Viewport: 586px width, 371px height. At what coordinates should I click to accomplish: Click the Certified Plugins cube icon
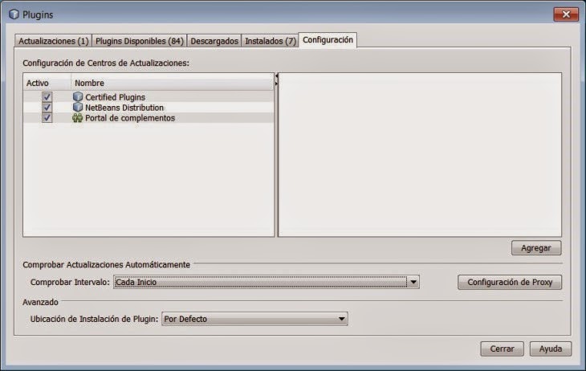tap(78, 97)
